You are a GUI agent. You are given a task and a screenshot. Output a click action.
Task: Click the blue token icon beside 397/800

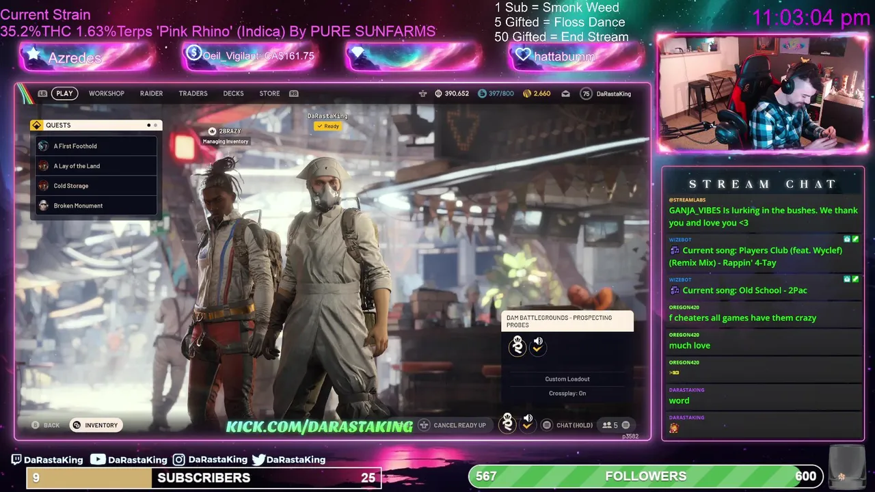click(x=482, y=94)
